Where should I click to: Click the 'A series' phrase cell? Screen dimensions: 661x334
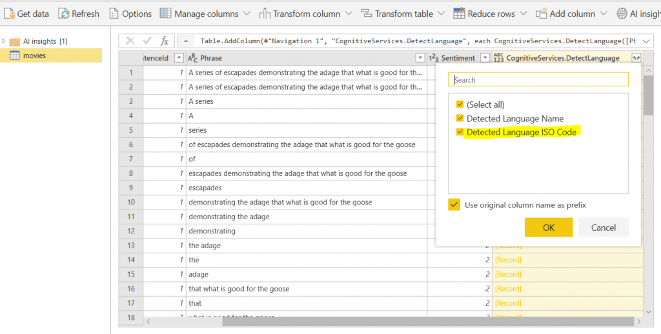pyautogui.click(x=307, y=101)
